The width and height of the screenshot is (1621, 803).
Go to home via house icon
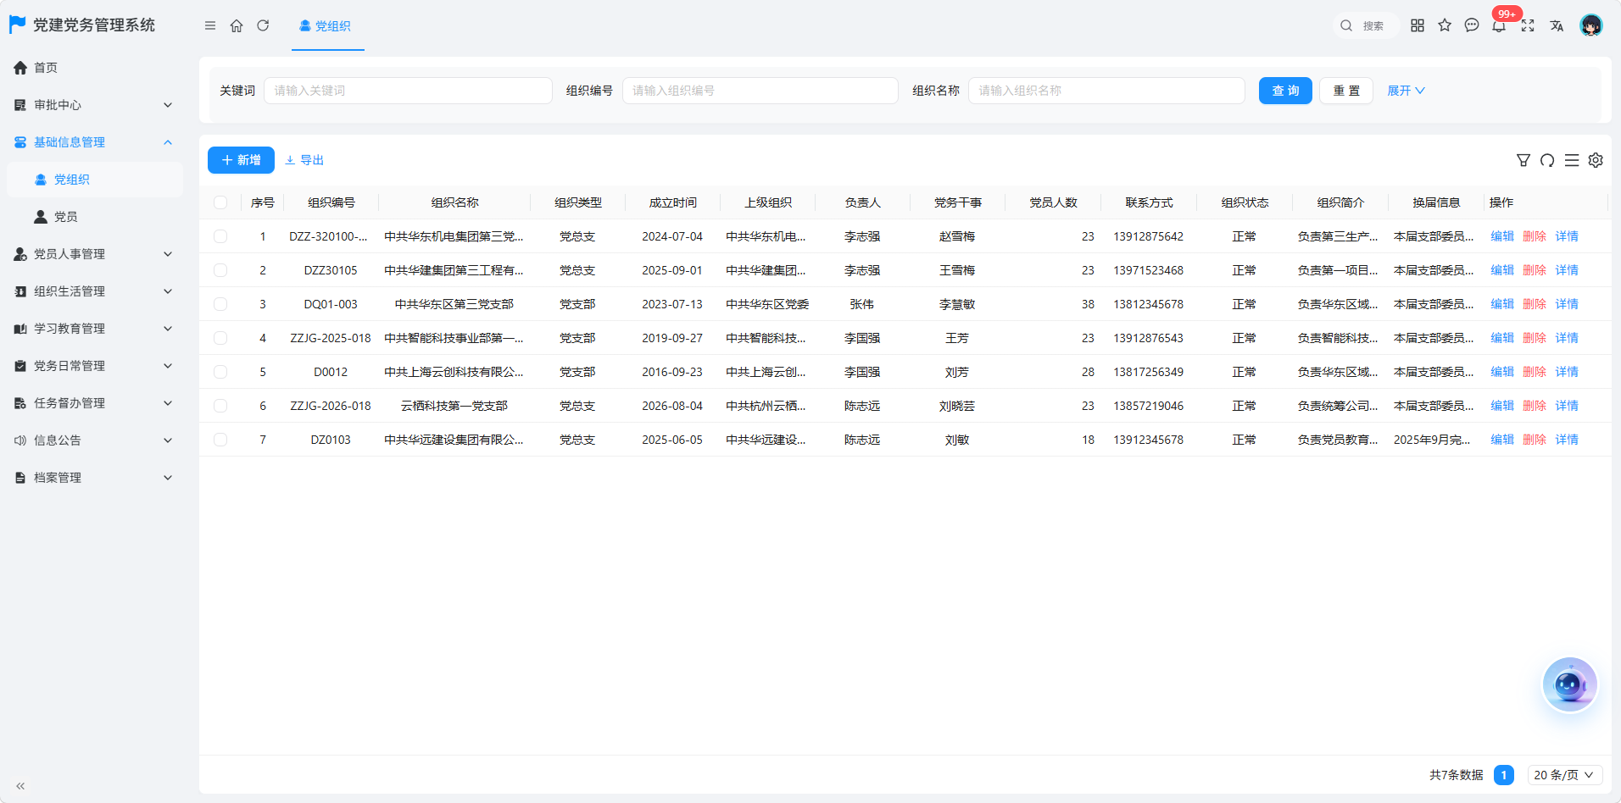237,25
